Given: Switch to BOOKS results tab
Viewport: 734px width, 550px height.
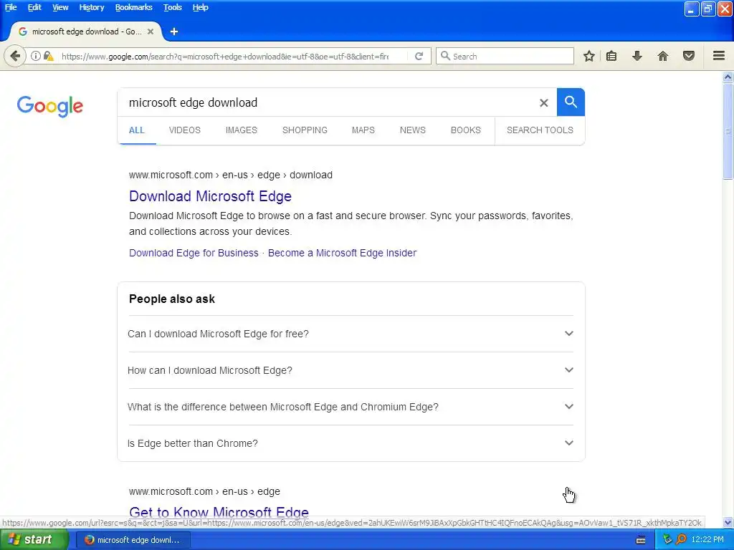Looking at the screenshot, I should [465, 130].
